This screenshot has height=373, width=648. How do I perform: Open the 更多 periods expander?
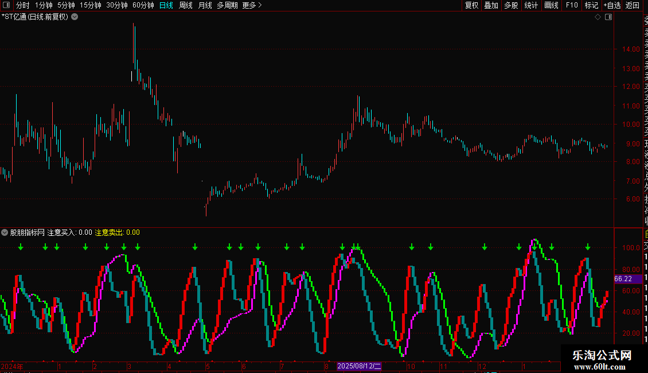click(x=252, y=5)
